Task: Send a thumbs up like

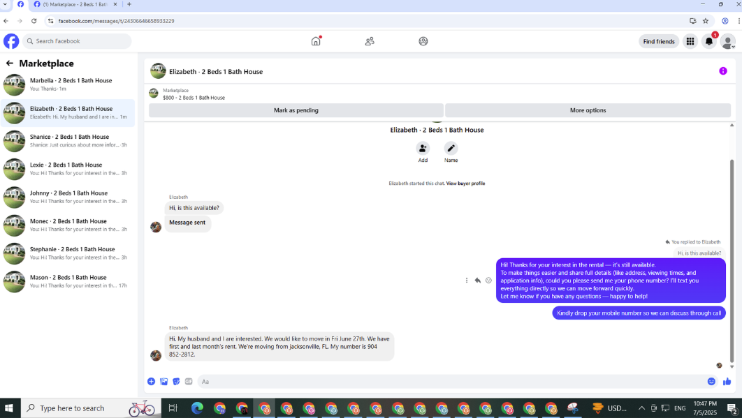Action: tap(727, 382)
